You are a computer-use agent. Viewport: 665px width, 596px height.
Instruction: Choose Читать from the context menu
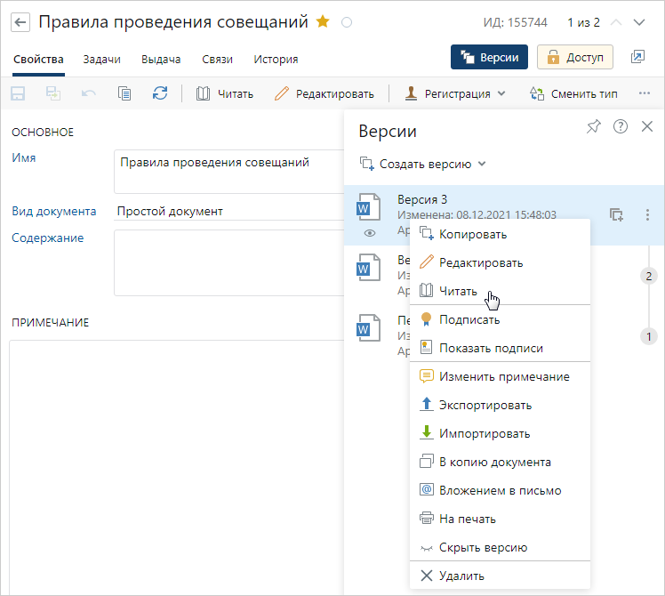(458, 291)
